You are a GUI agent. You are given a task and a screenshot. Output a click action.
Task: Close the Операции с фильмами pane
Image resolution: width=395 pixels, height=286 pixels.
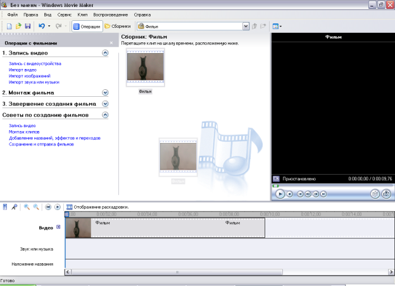tap(111, 43)
